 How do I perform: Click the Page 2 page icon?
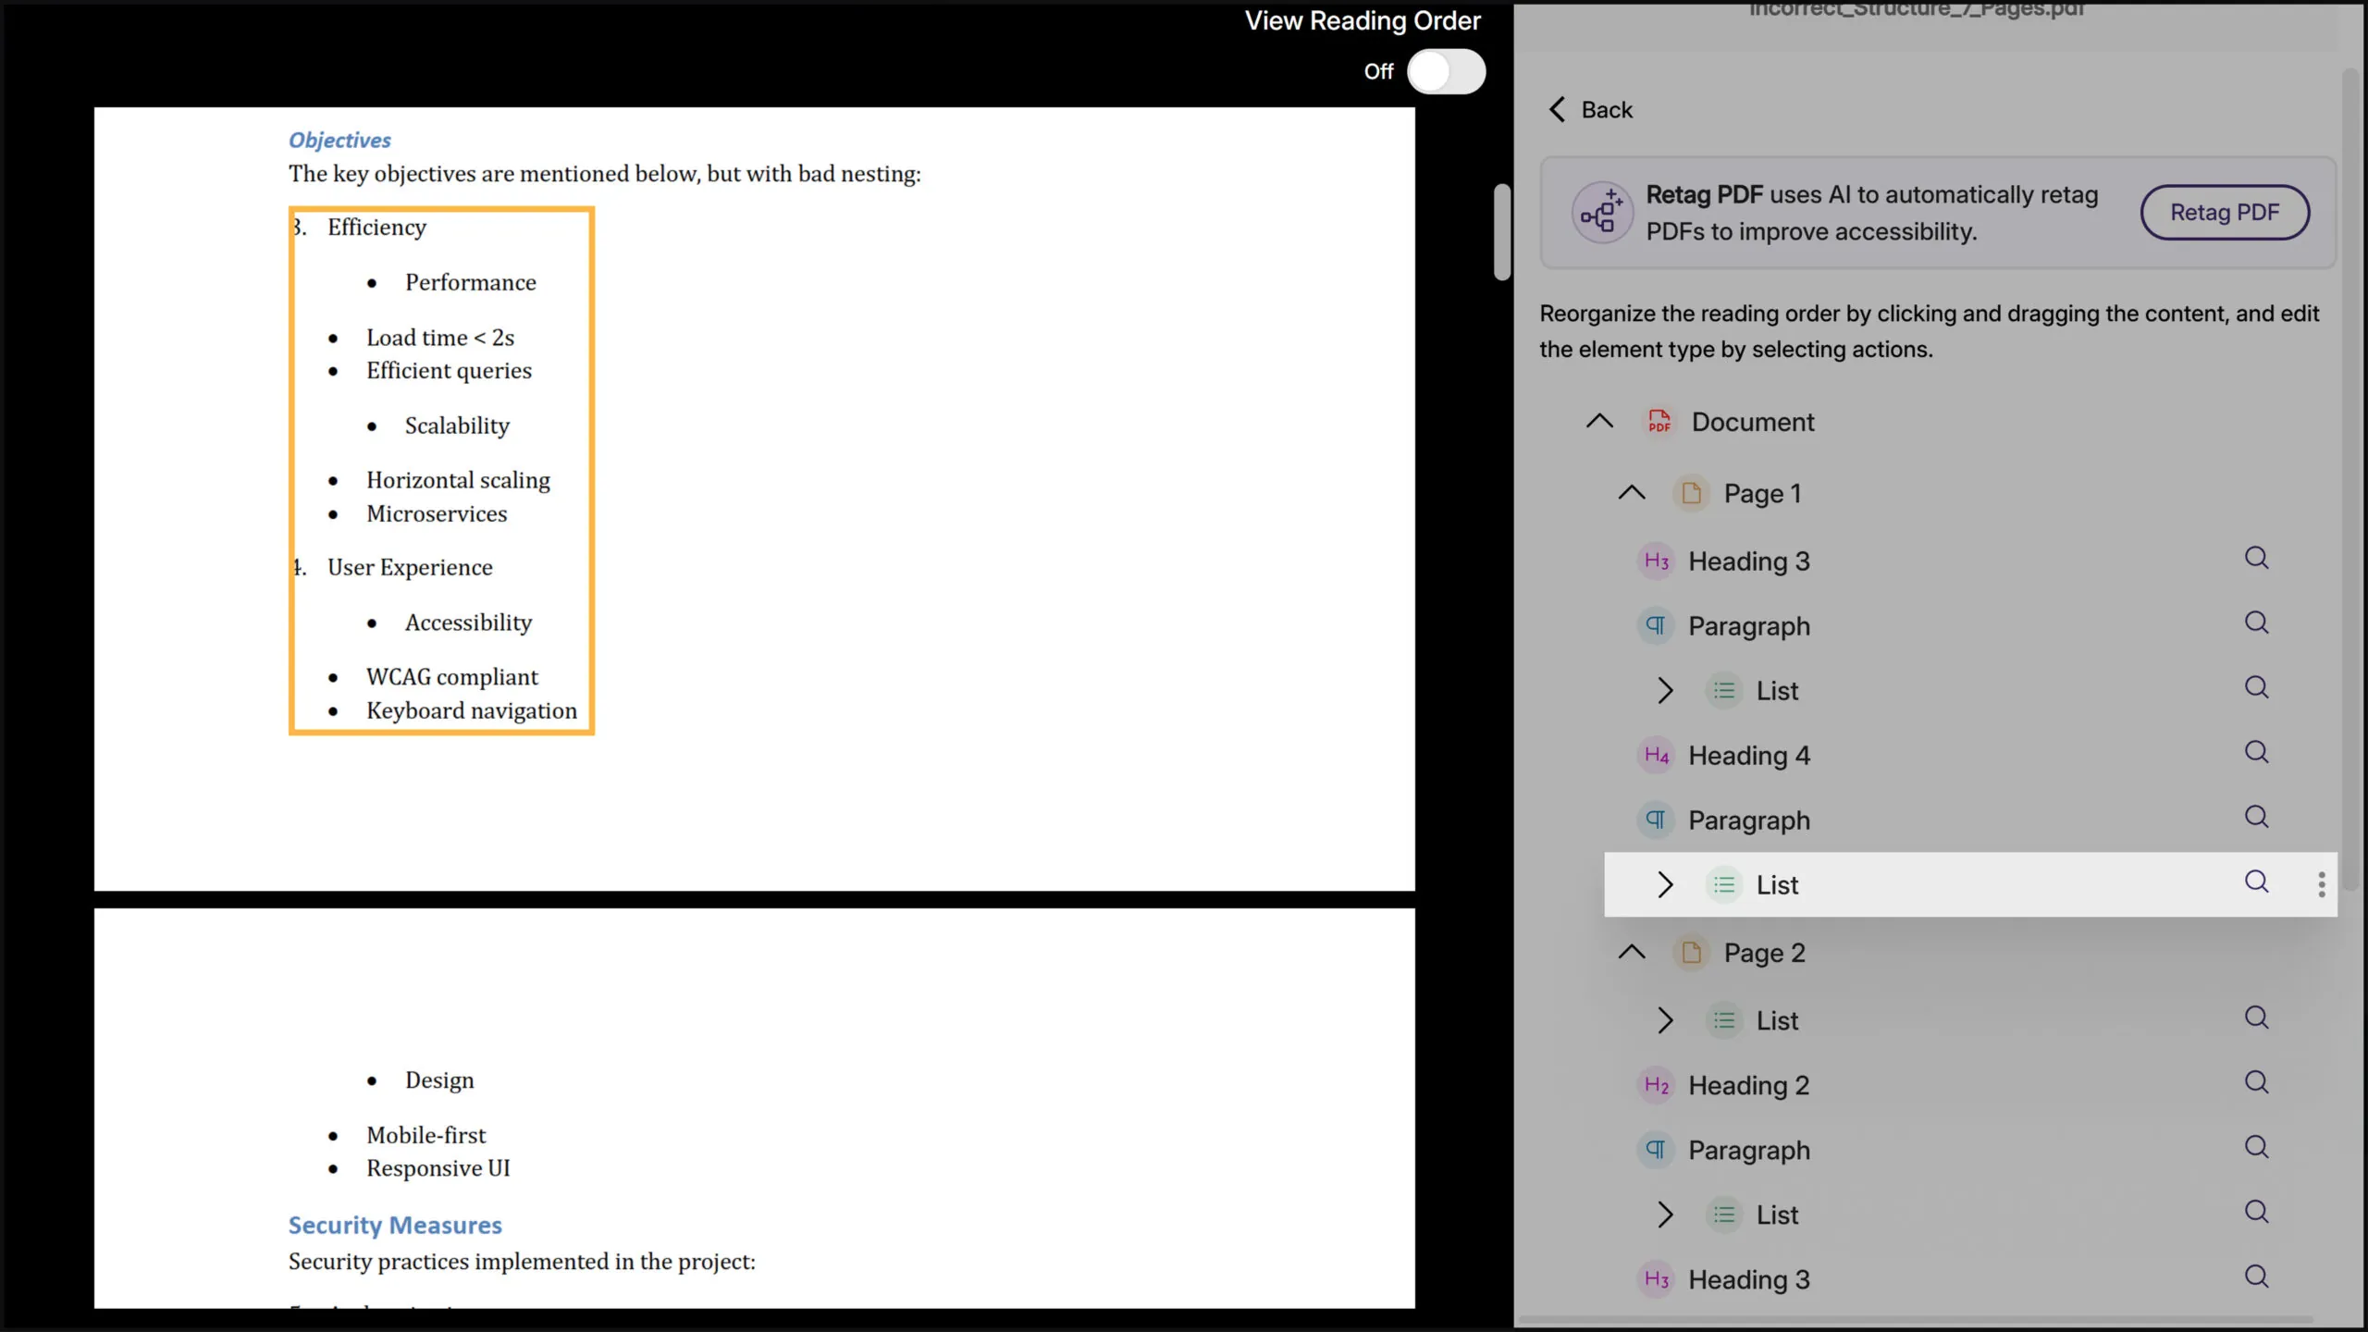(1691, 953)
